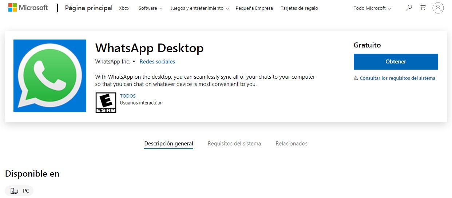Open the shopping cart icon
Image resolution: width=452 pixels, height=198 pixels.
[423, 8]
